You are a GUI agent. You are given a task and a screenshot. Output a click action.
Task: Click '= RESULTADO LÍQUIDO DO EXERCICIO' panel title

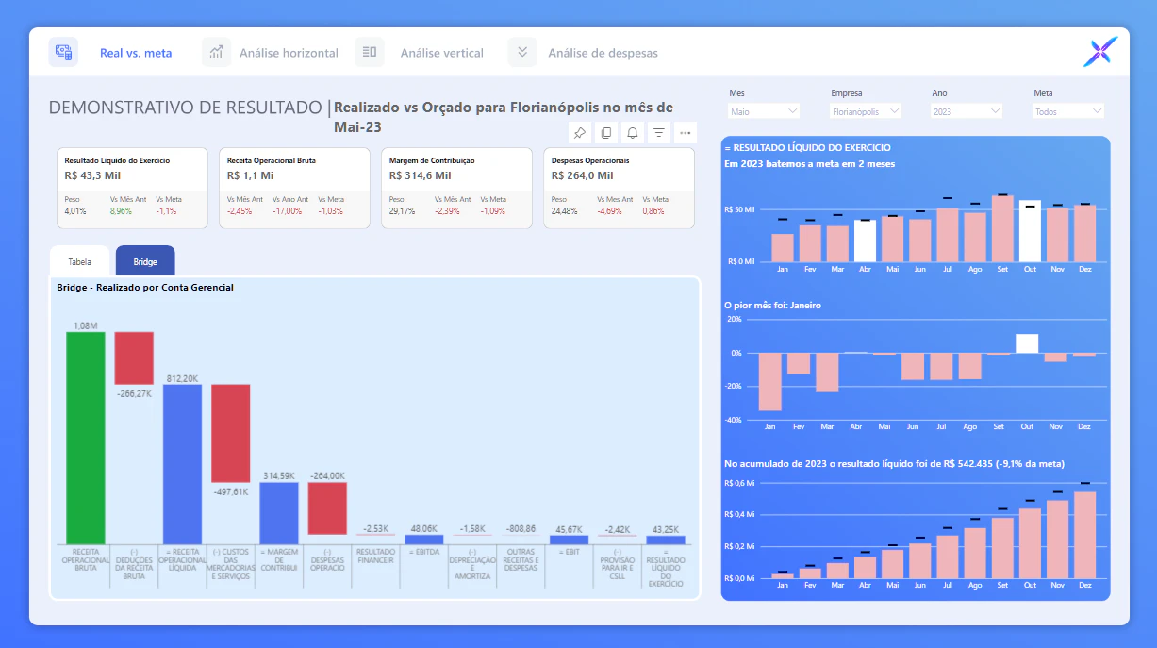tap(807, 147)
